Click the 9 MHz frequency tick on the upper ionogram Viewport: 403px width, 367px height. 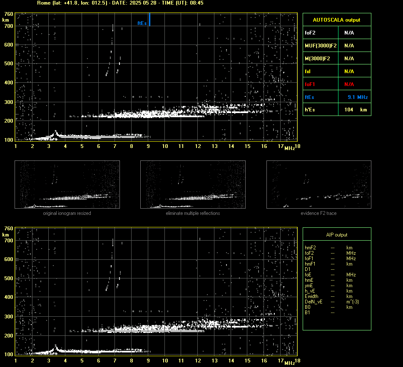(x=148, y=146)
